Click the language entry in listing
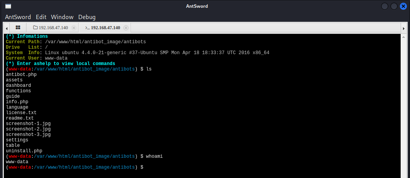 tap(17, 107)
